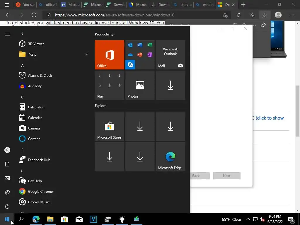Viewport: 300px width, 225px height.
Task: Click the # section header in app list
Action: point(22,34)
